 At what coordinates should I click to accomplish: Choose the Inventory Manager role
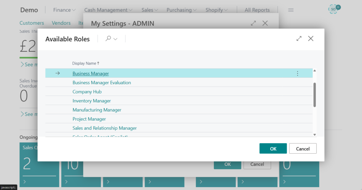92,101
